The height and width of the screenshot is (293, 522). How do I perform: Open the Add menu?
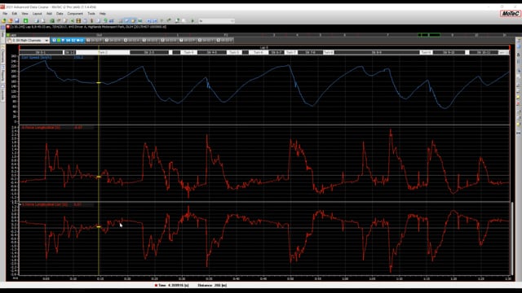pyautogui.click(x=49, y=14)
